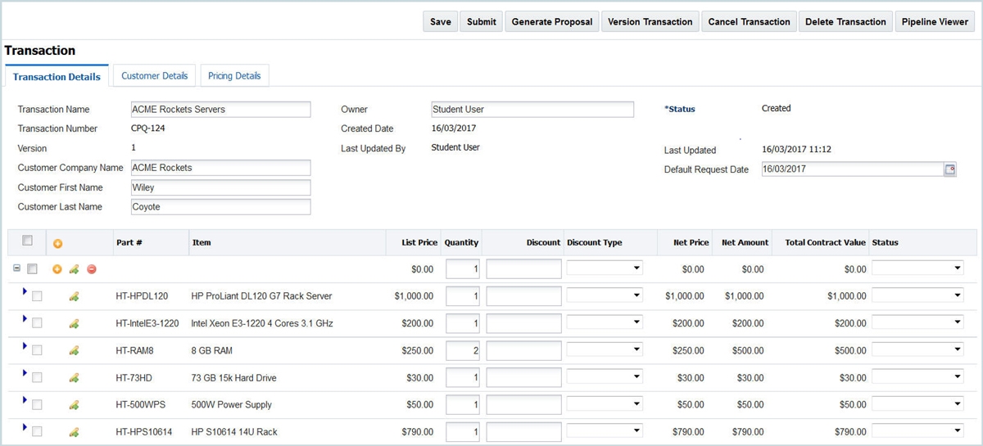
Task: Open Discount Type dropdown for Intel Xeon E3-1220
Action: tap(605, 322)
